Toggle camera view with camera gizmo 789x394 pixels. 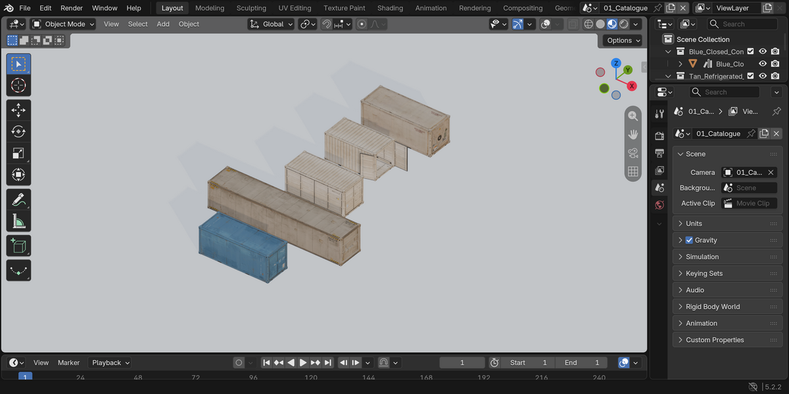tap(633, 153)
